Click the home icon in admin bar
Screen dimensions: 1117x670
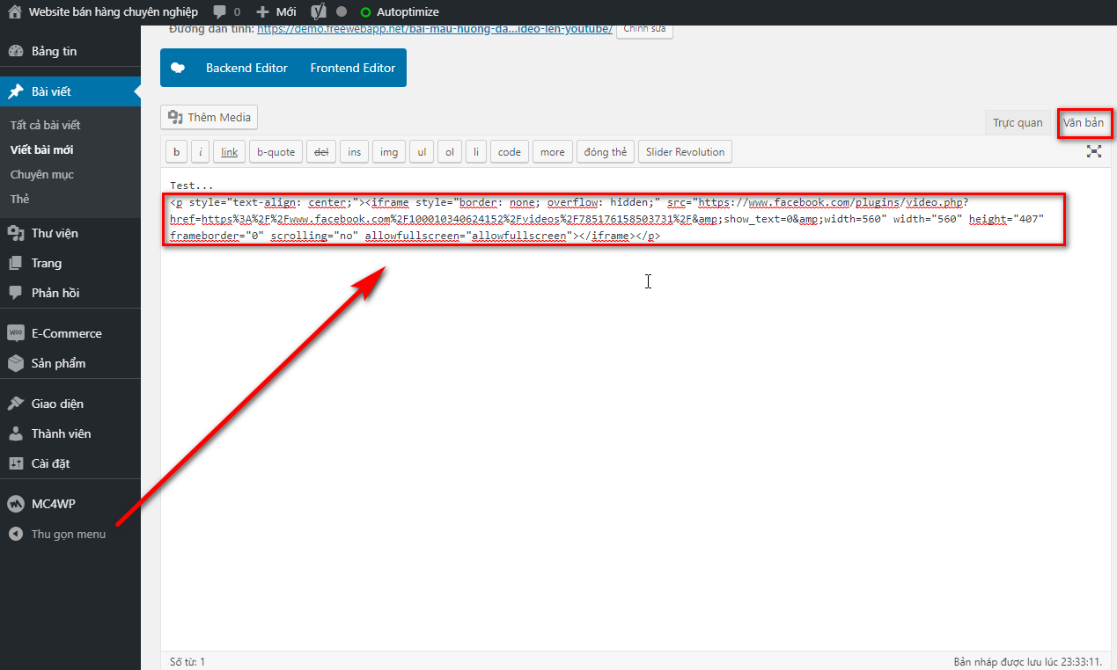15,12
